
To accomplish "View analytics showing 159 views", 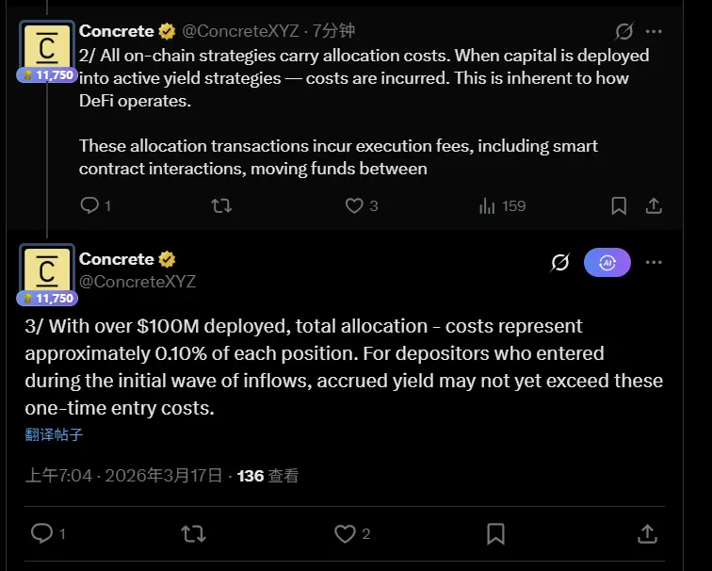I will pos(488,205).
